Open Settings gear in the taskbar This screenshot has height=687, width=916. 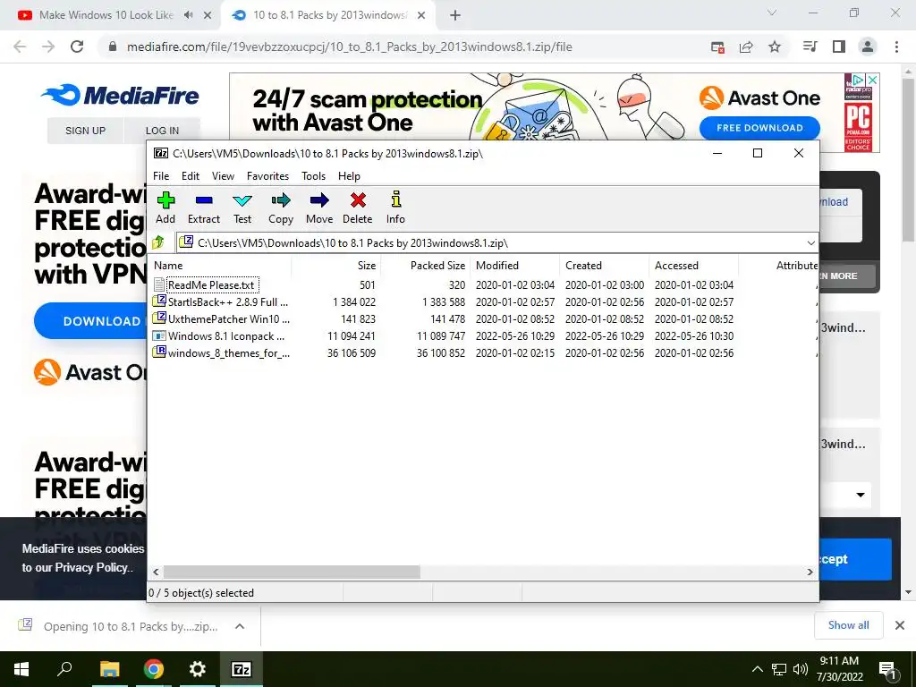coord(198,669)
